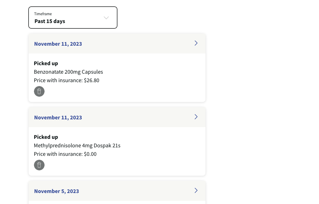
Task: Click Picked up status above Benzonatate
Action: click(46, 63)
